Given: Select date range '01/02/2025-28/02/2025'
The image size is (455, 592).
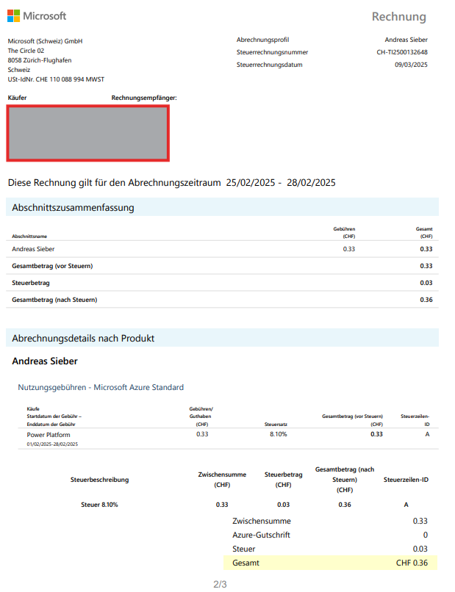Looking at the screenshot, I should pyautogui.click(x=52, y=444).
